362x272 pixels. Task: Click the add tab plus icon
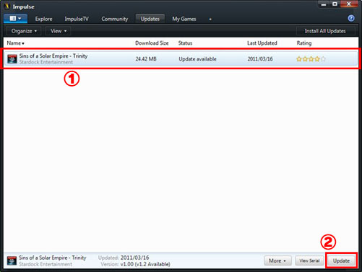tap(210, 19)
